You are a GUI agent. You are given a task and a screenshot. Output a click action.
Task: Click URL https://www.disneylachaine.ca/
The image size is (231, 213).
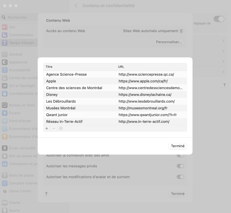click(145, 95)
